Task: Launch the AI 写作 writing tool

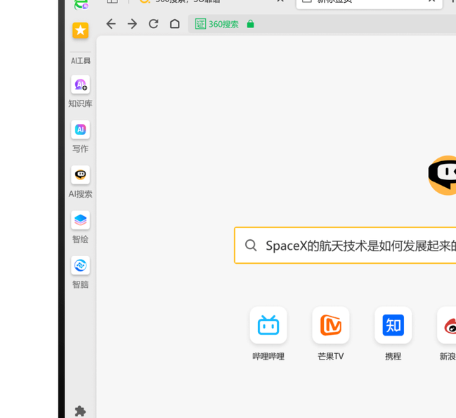Action: coord(80,129)
